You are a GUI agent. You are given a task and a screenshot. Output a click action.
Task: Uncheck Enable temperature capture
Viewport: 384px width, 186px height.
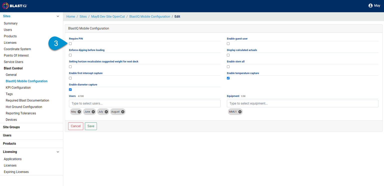[x=228, y=78]
